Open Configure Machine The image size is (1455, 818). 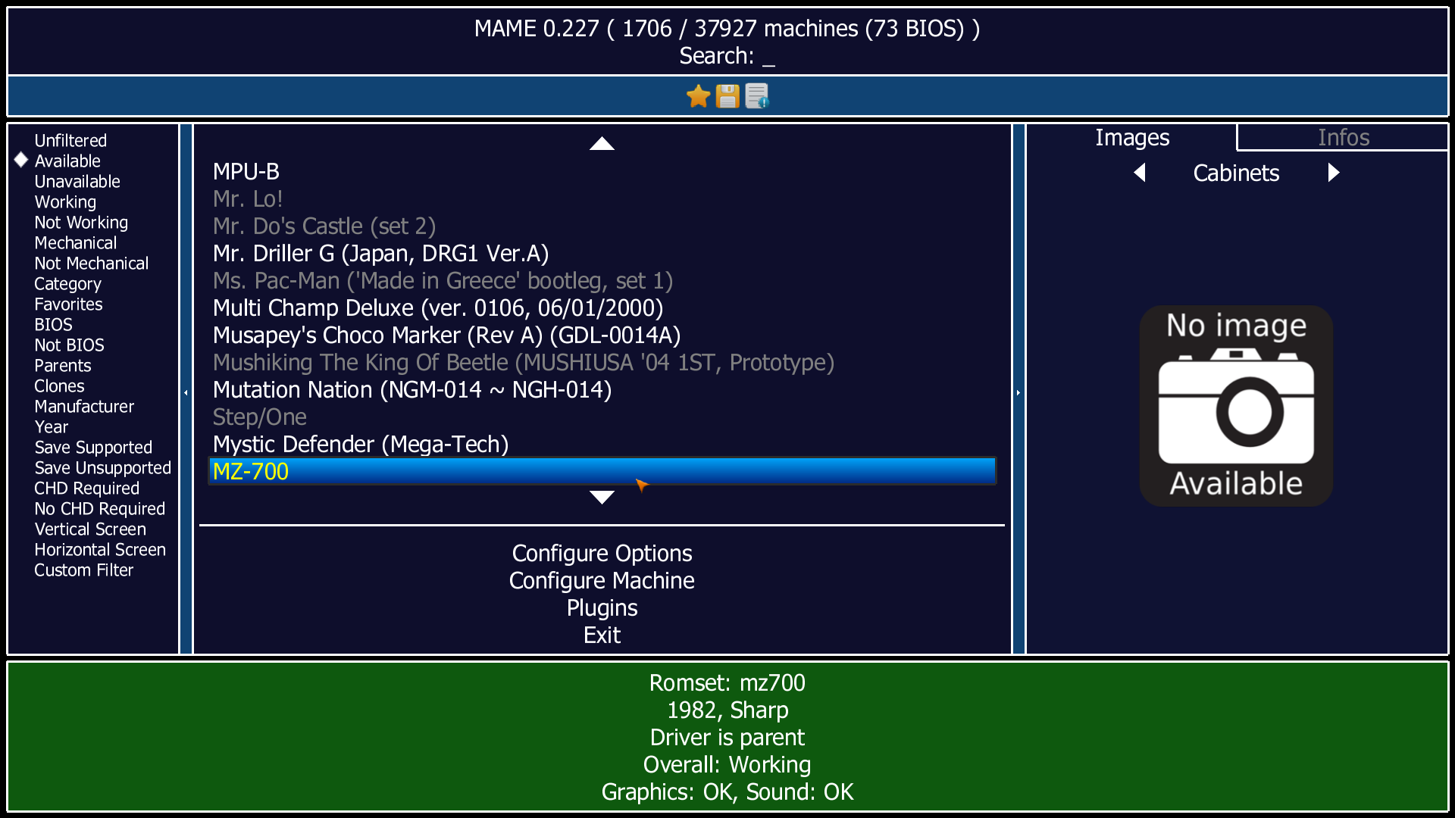pyautogui.click(x=602, y=580)
